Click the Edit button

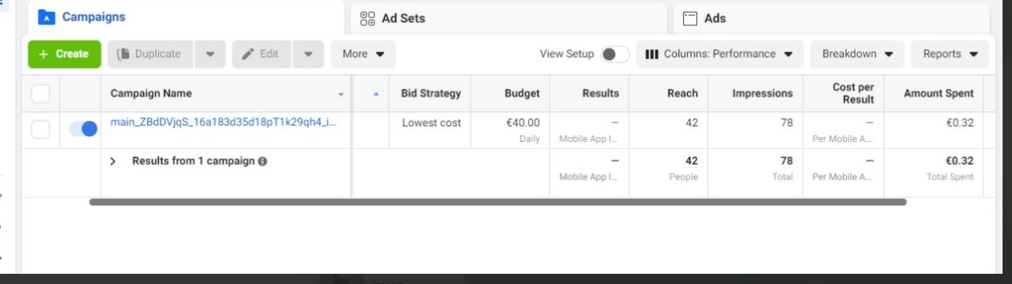click(261, 54)
